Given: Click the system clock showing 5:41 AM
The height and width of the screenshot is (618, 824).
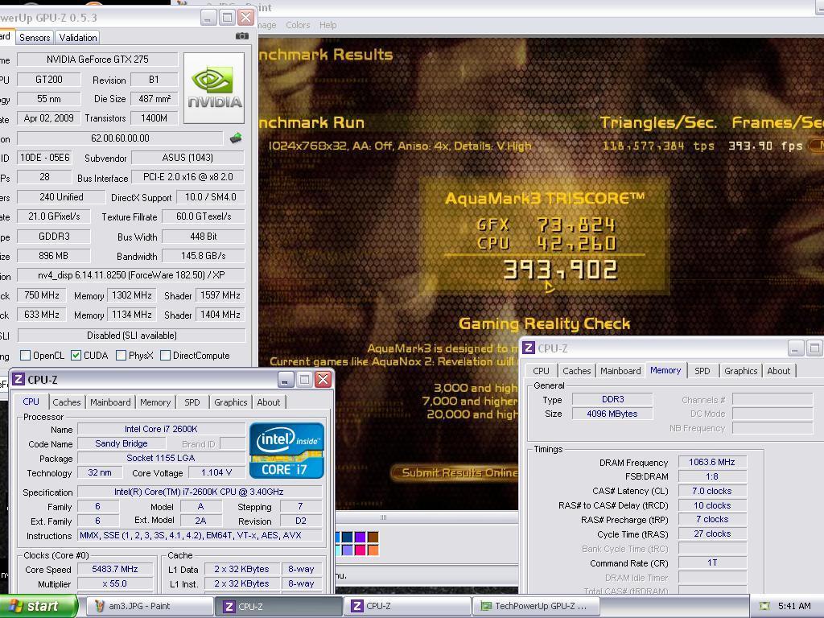Looking at the screenshot, I should (794, 607).
